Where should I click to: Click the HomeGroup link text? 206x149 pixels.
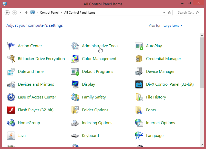(x=29, y=123)
